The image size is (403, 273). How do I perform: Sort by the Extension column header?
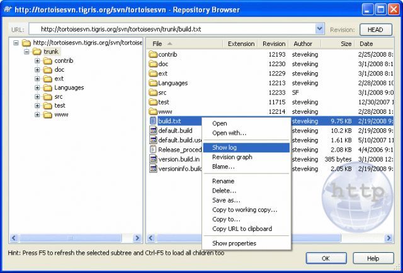pyautogui.click(x=241, y=44)
